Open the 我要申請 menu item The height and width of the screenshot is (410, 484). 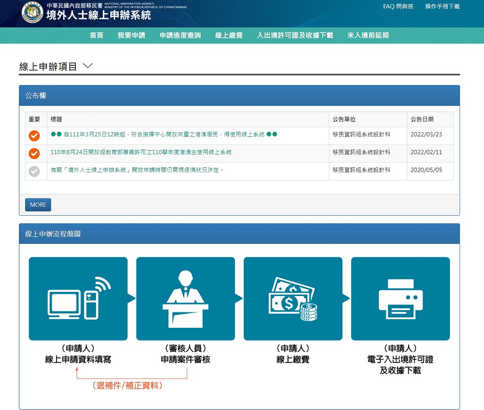131,35
